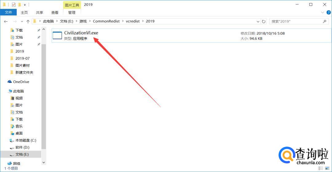
Task: Open the 管理 tab
Action: tap(72, 13)
